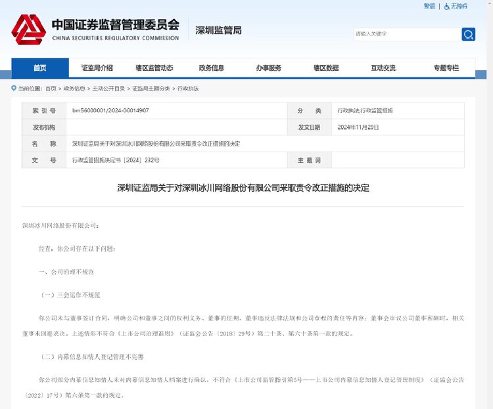
Task: Click 首页 in the breadcrumb trail
Action: 51,89
